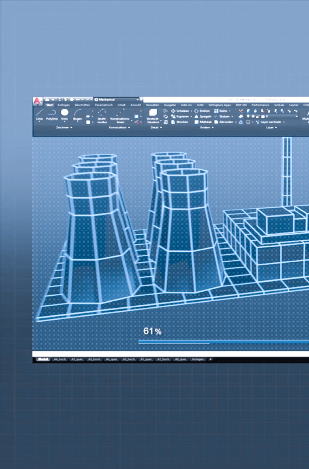Viewport: 309px width, 469px height.
Task: Toggle the layer lock icon
Action: point(257,117)
